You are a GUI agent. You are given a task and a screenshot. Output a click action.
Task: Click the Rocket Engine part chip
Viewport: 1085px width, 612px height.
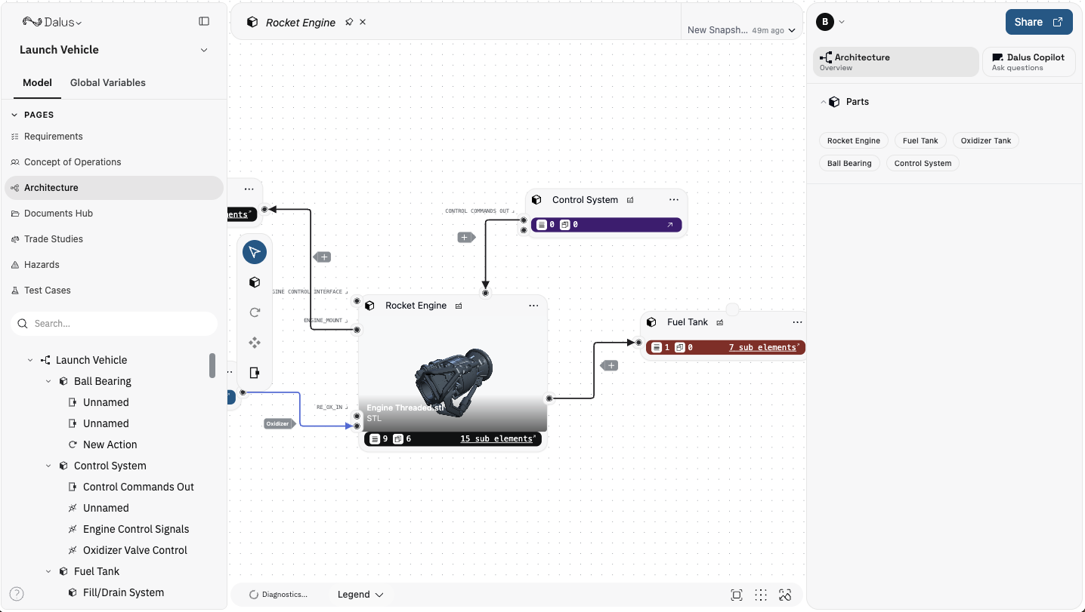854,140
